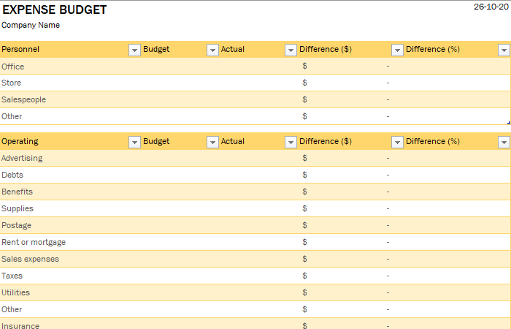Open Difference ($) filter in Personnel table
This screenshot has height=329, width=511.
pyautogui.click(x=397, y=50)
